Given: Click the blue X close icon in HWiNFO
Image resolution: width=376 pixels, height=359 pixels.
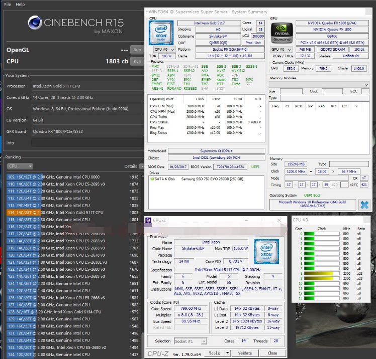Looking at the screenshot, I should point(364,205).
